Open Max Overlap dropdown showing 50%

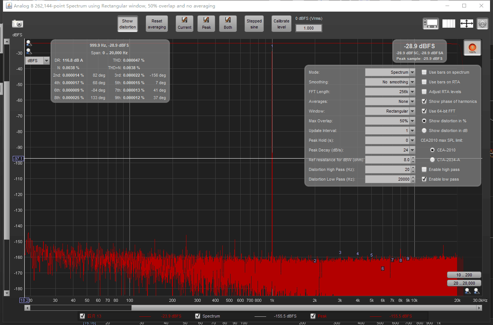click(x=390, y=121)
